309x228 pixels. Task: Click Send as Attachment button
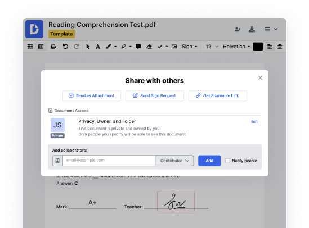(x=92, y=95)
